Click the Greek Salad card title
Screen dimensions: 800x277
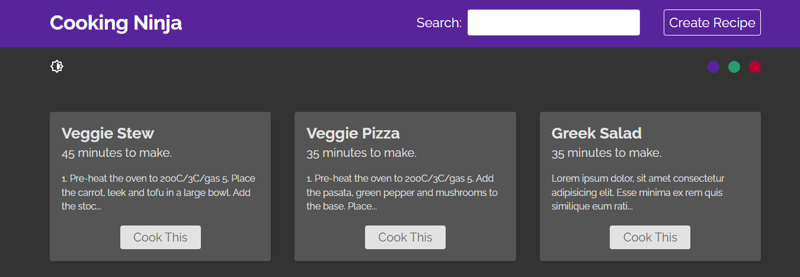click(x=597, y=133)
